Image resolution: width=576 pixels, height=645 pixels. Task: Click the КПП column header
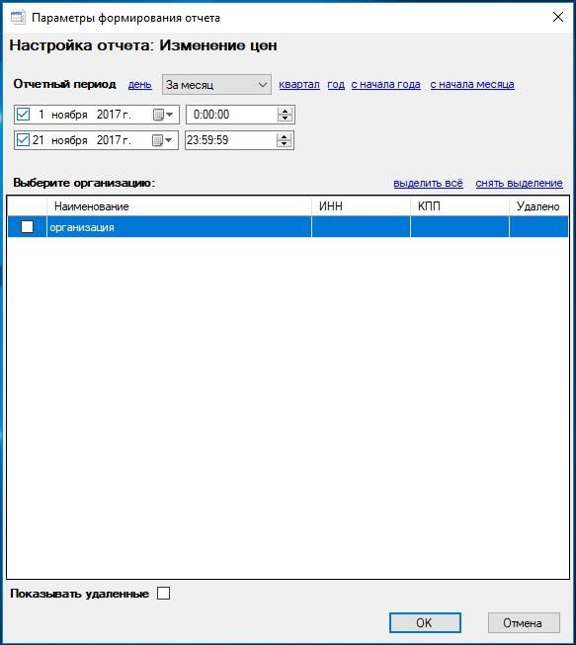point(459,206)
